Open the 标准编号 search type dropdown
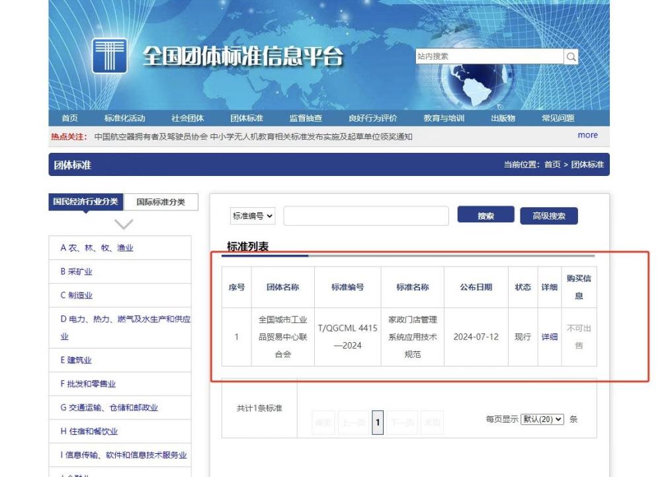Image resolution: width=670 pixels, height=477 pixels. pos(252,216)
